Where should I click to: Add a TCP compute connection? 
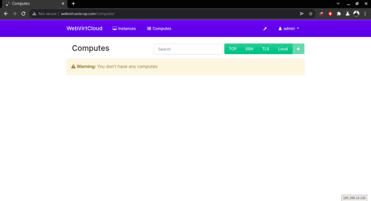pos(233,49)
